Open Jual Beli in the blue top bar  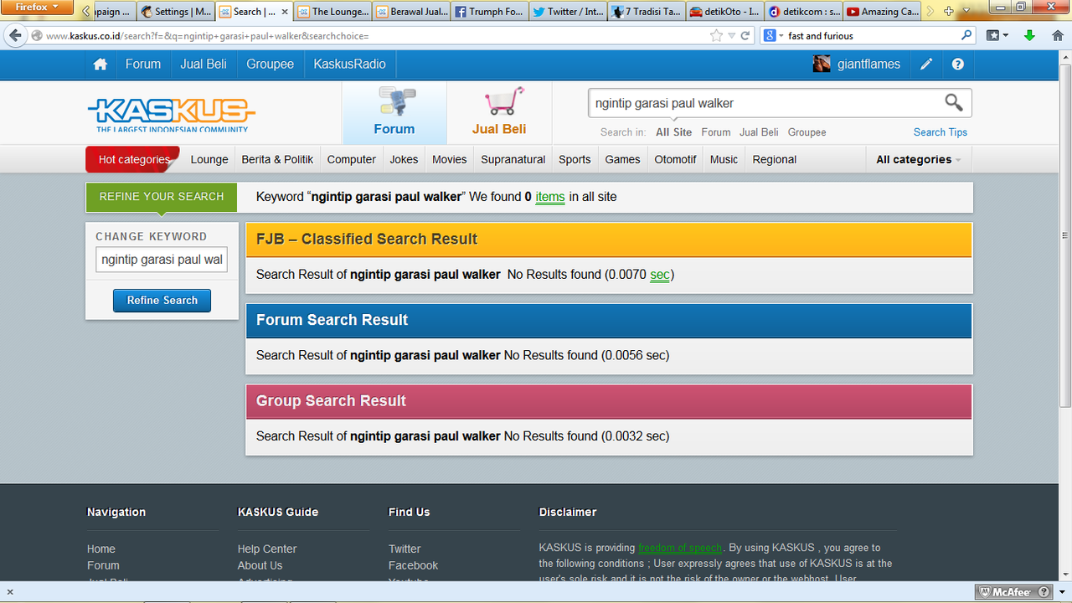(204, 64)
